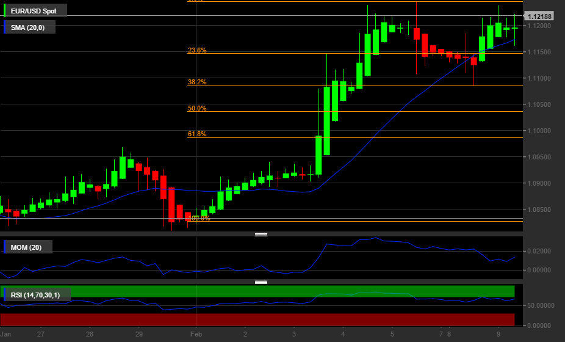This screenshot has width=565, height=342.
Task: Click the Feb label on the time axis
Action: (x=196, y=335)
